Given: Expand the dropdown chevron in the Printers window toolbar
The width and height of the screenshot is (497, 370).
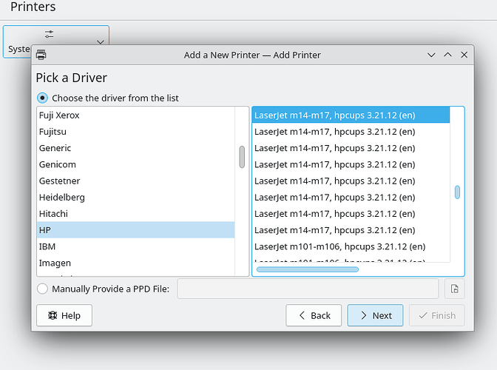Looking at the screenshot, I should tap(101, 42).
